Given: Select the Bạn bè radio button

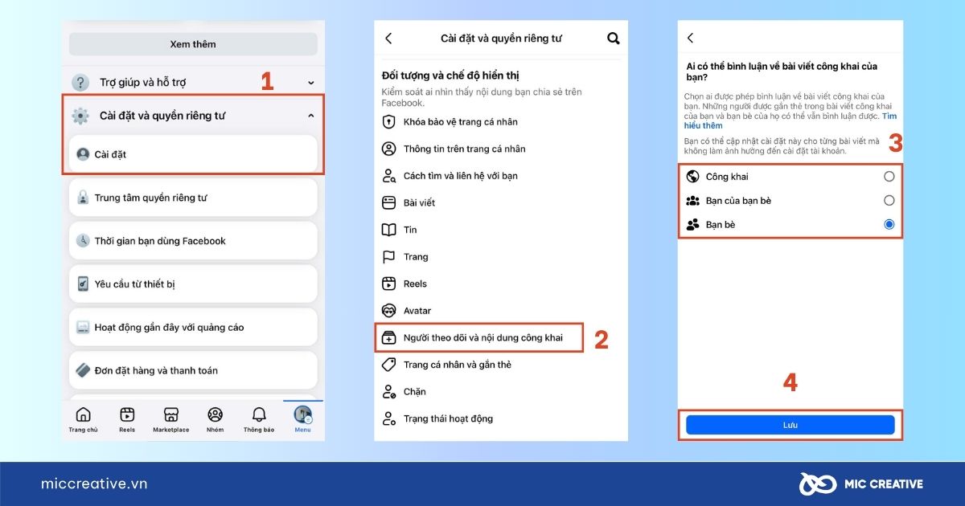Looking at the screenshot, I should click(889, 225).
